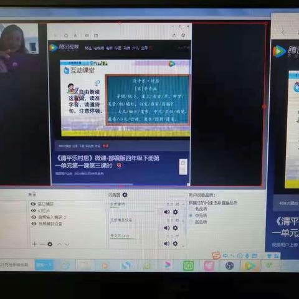Hide the 视频捕获设备 source
299x299 pixels.
pyautogui.click(x=34, y=224)
